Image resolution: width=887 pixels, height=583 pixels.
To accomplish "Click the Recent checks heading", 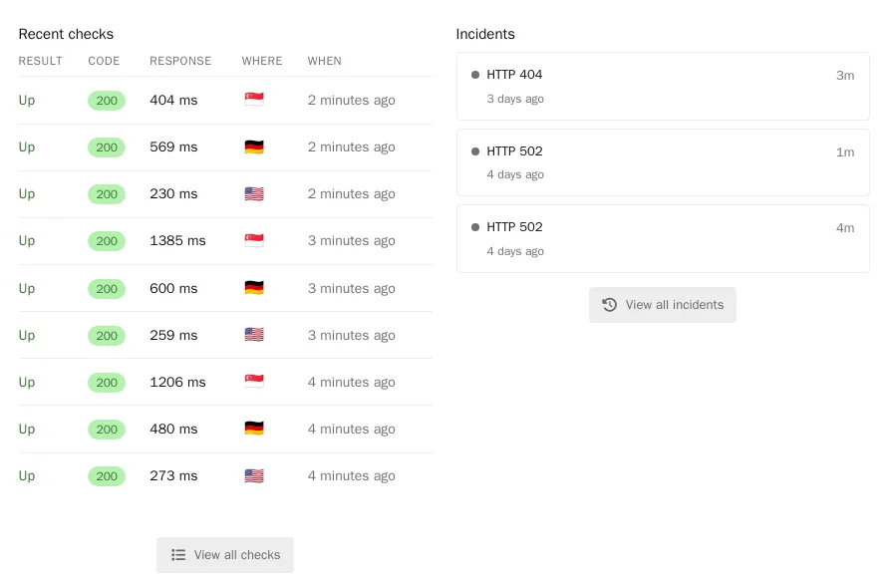I will [x=66, y=35].
